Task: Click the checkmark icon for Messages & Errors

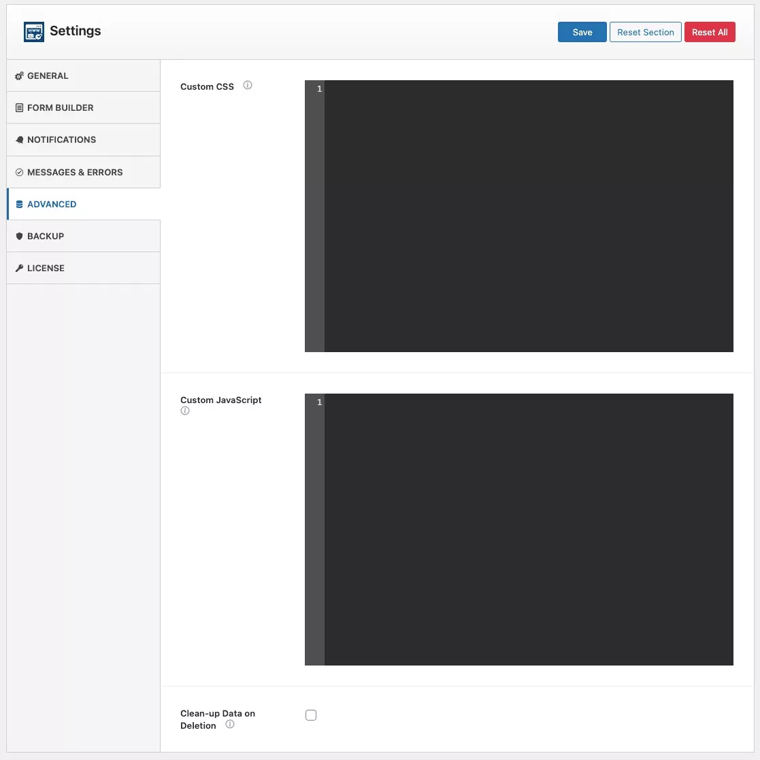Action: [19, 173]
